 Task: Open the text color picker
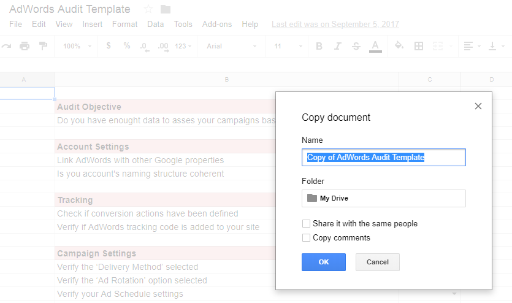tap(375, 47)
